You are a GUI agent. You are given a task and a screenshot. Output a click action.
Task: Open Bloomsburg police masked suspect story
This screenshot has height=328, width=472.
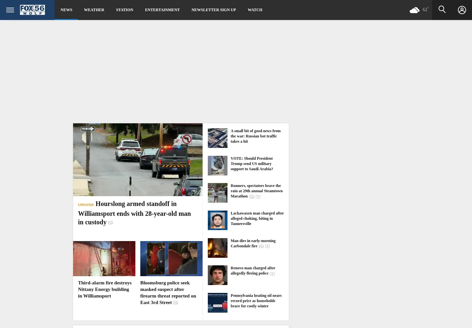pyautogui.click(x=168, y=293)
